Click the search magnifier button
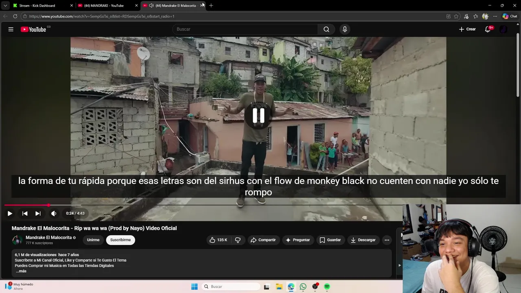 click(x=326, y=29)
